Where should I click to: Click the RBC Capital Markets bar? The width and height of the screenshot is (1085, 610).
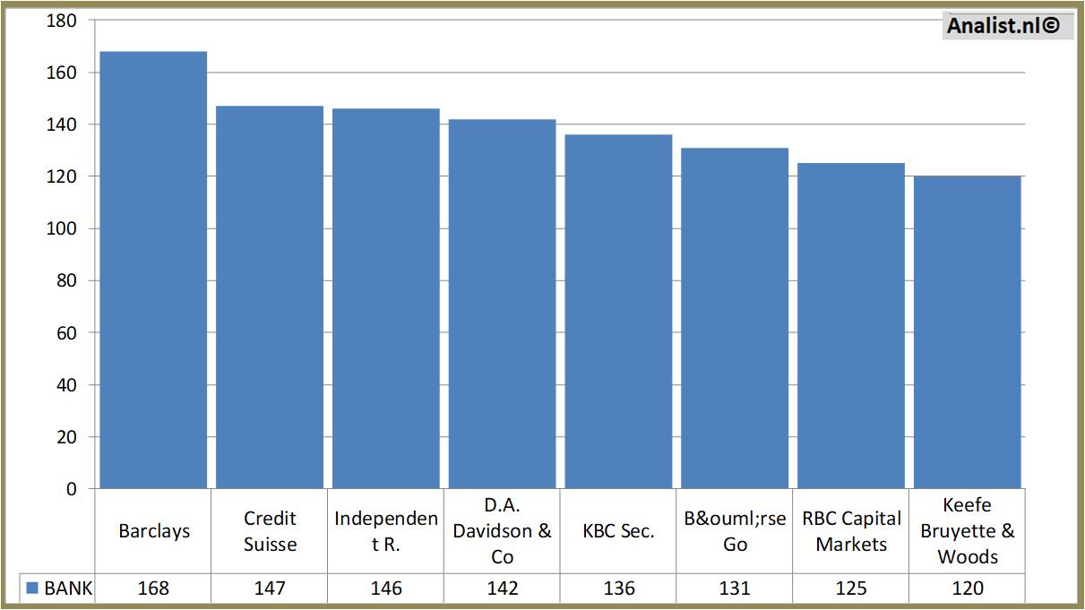851,326
